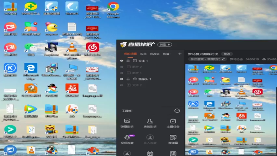Select the 图片 1 source row

(150, 73)
